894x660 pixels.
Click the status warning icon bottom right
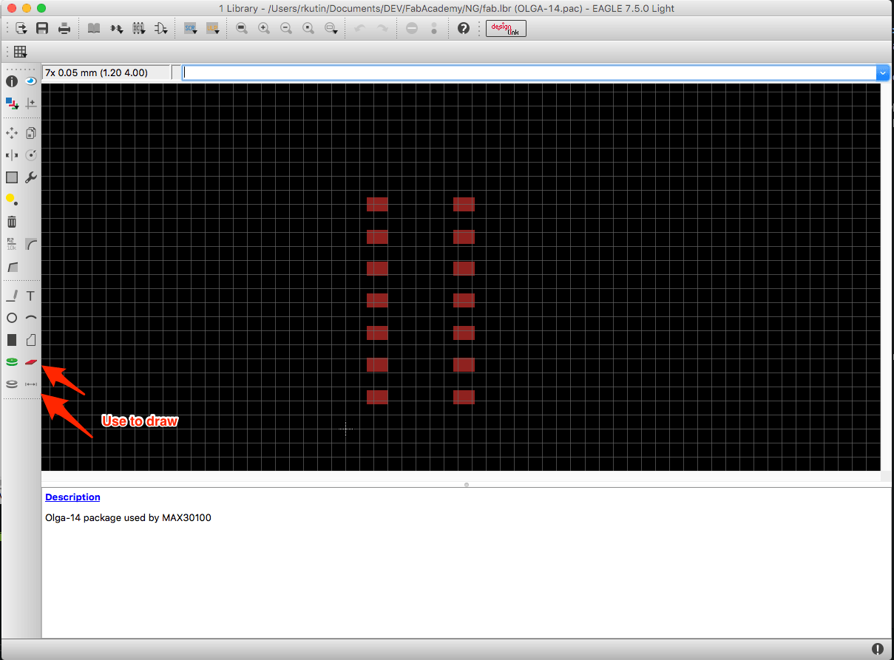878,649
